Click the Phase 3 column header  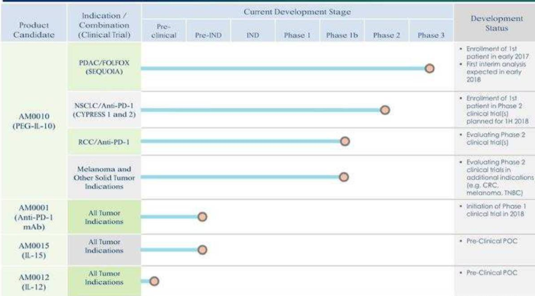[x=431, y=35]
